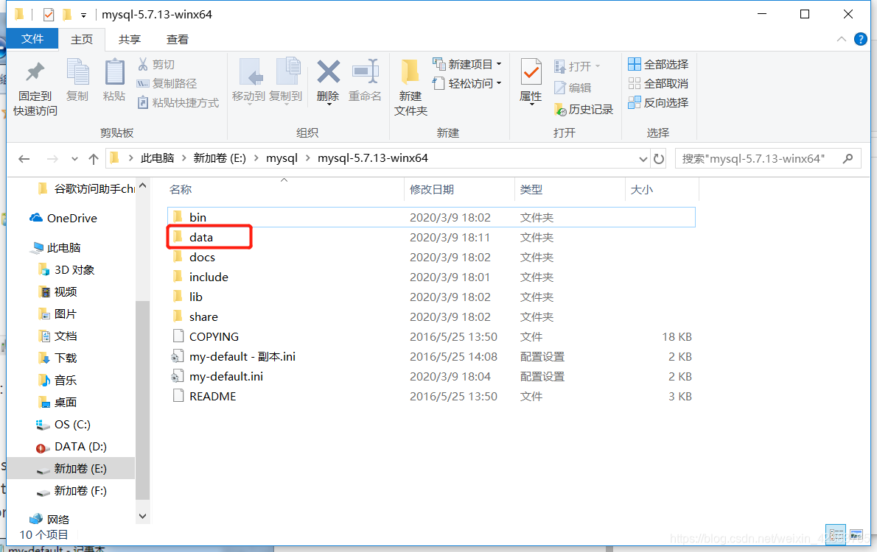Select 网络 (Network) in navigation pane
The height and width of the screenshot is (552, 877).
point(49,520)
